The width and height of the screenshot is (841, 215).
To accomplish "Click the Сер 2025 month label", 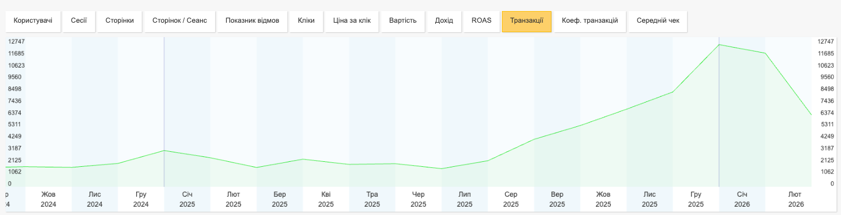I will tap(511, 199).
